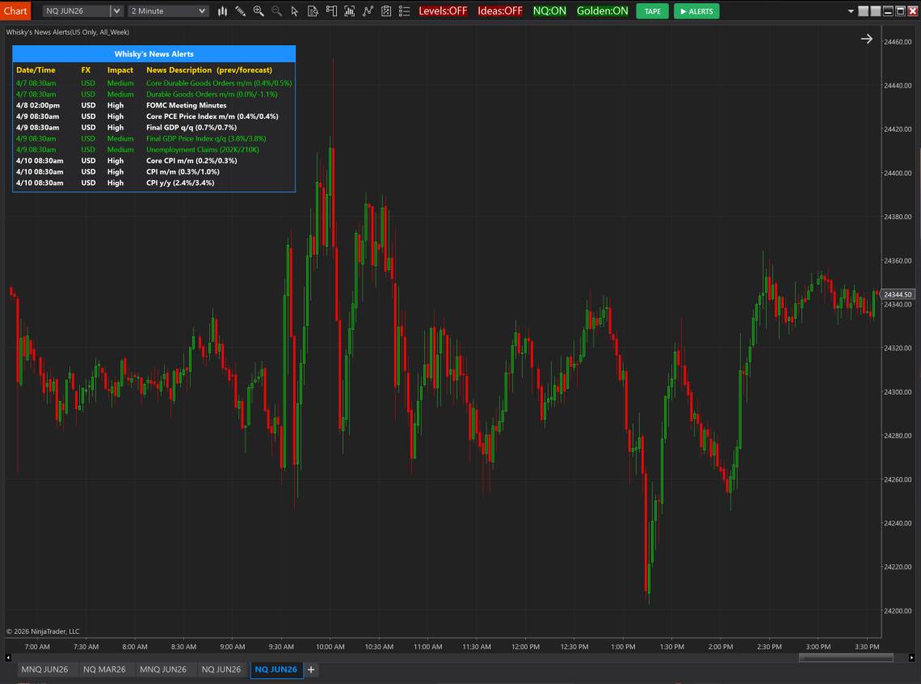Toggle the Levels:OFF switch

point(443,11)
